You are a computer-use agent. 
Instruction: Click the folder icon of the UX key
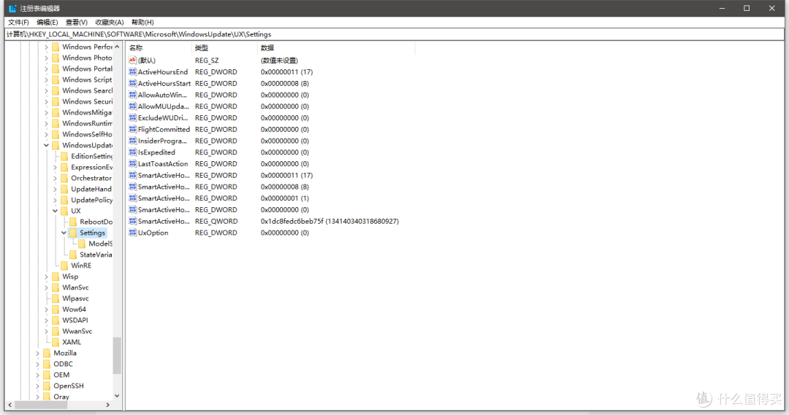(x=64, y=211)
